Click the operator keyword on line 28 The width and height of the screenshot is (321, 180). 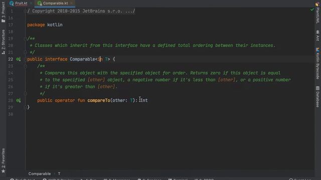(65, 100)
